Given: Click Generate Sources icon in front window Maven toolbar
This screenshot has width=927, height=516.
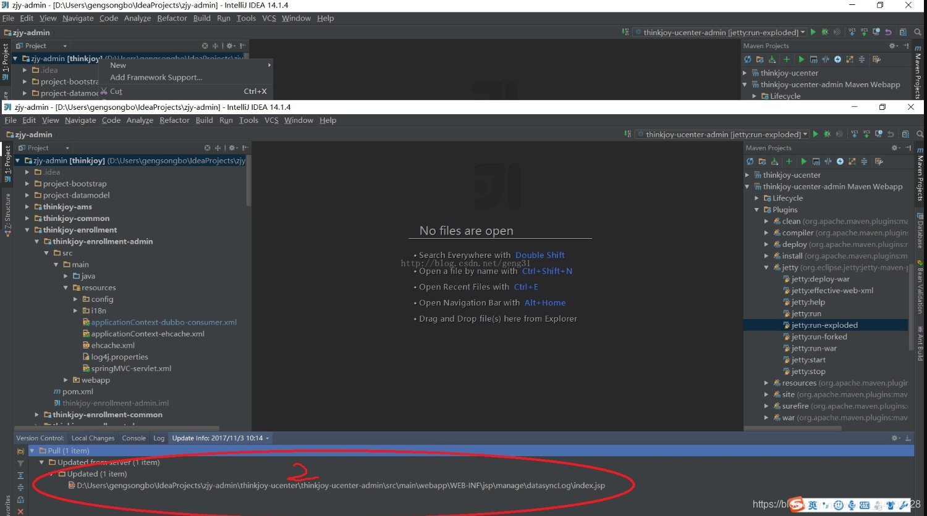Looking at the screenshot, I should pos(762,162).
